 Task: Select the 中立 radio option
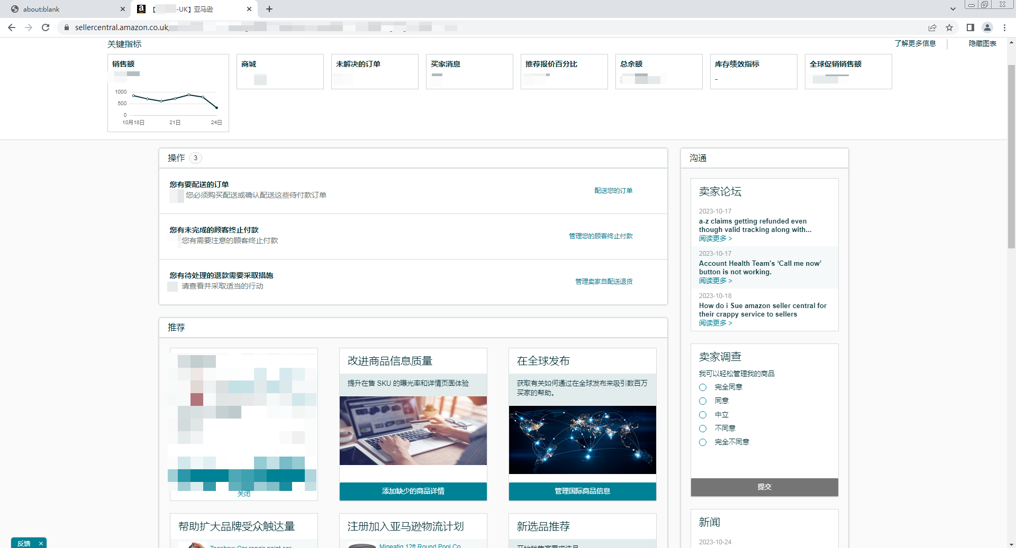[x=703, y=415]
